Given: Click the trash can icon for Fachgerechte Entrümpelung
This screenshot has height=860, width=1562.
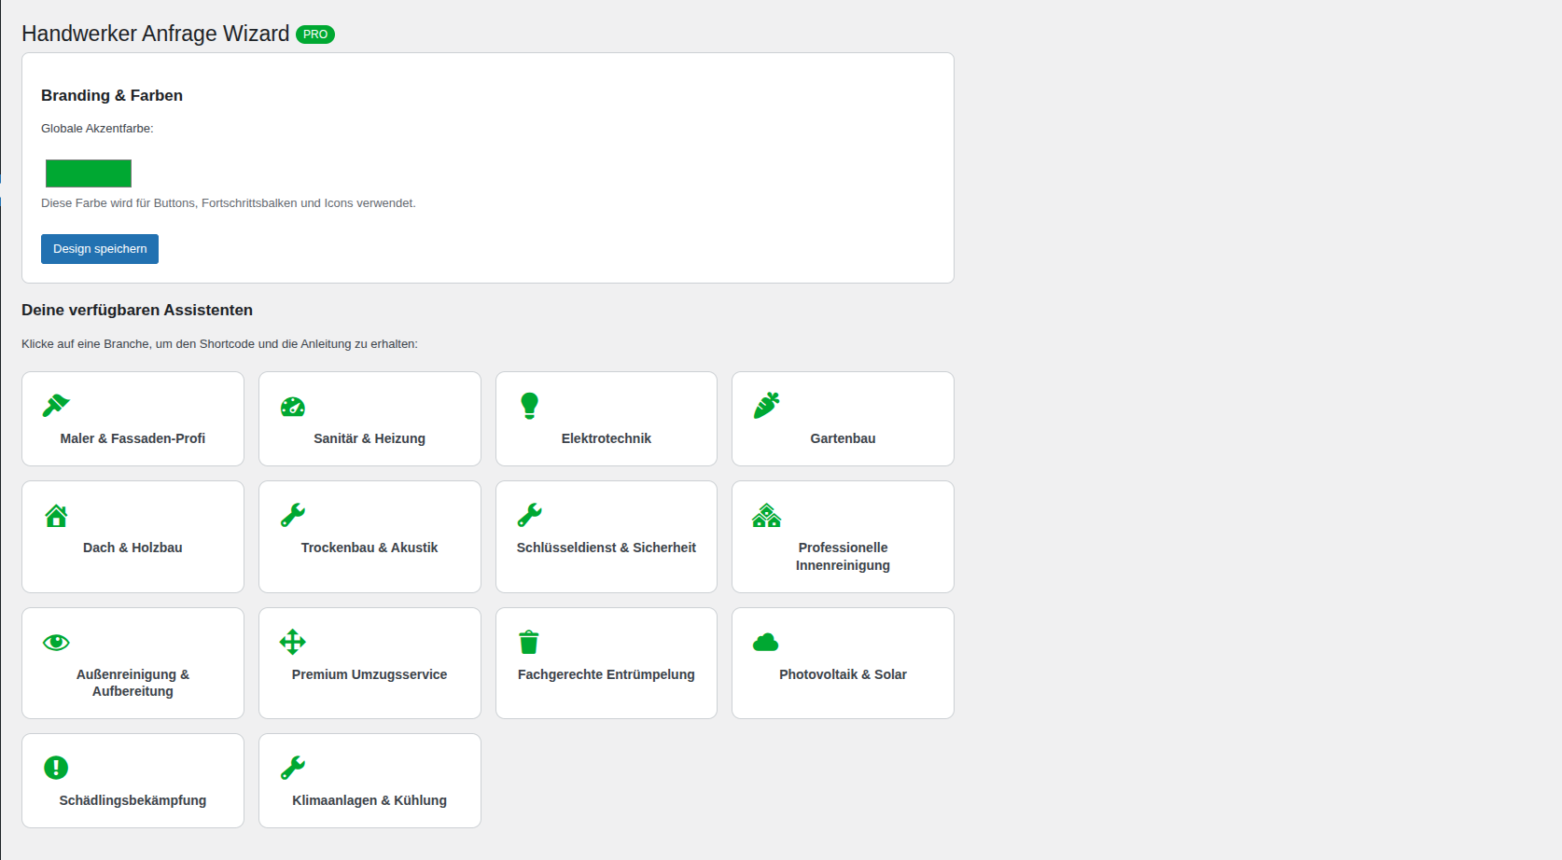Looking at the screenshot, I should [x=529, y=642].
